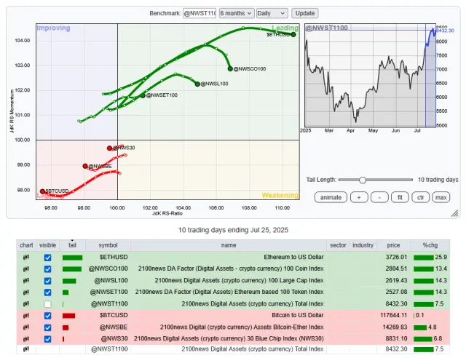Enable visibility for @NWST1100 row

pos(47,304)
